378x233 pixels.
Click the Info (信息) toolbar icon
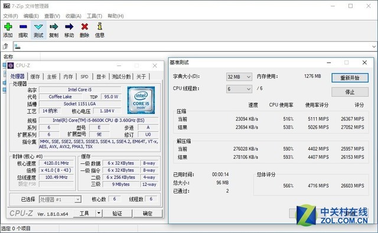[100, 26]
